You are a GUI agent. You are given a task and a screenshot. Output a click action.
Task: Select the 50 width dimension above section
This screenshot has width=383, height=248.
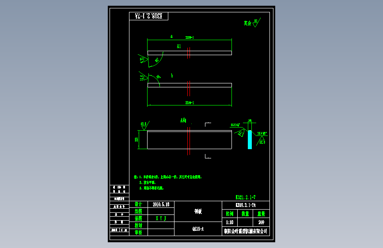[250, 120]
